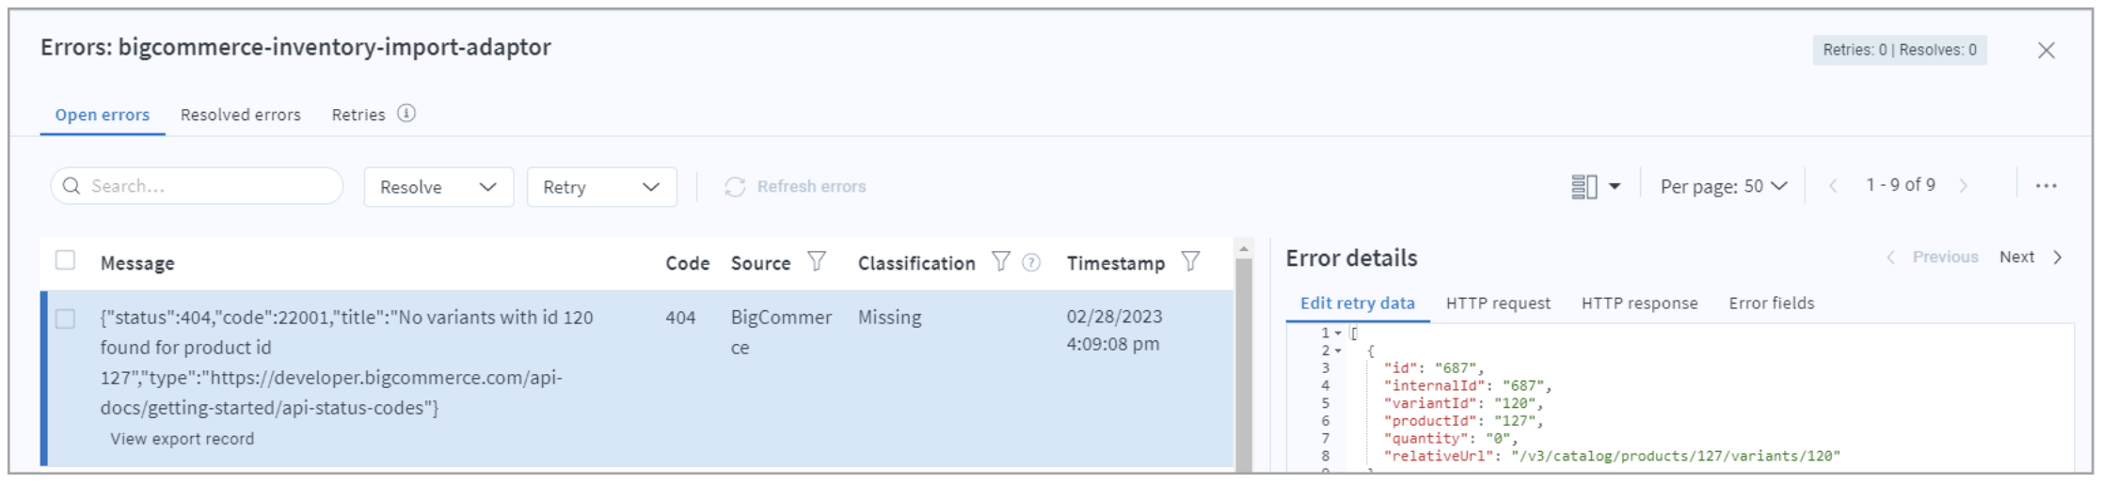Viewport: 2102px width, 483px height.
Task: Click the Search errors input field
Action: tap(207, 186)
